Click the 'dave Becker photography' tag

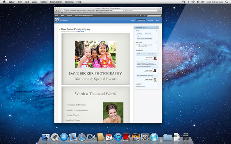145,39
